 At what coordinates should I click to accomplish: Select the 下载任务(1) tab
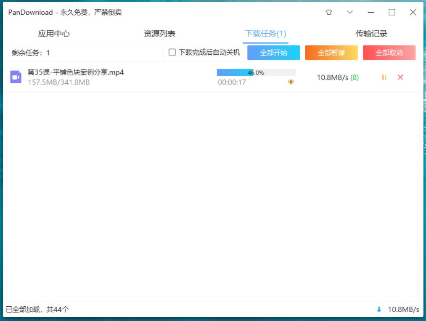pyautogui.click(x=265, y=34)
